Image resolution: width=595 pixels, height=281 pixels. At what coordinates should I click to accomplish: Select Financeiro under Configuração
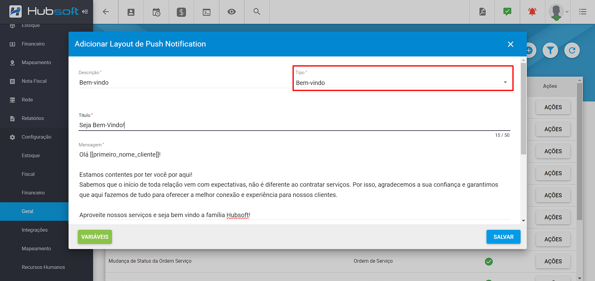point(33,193)
